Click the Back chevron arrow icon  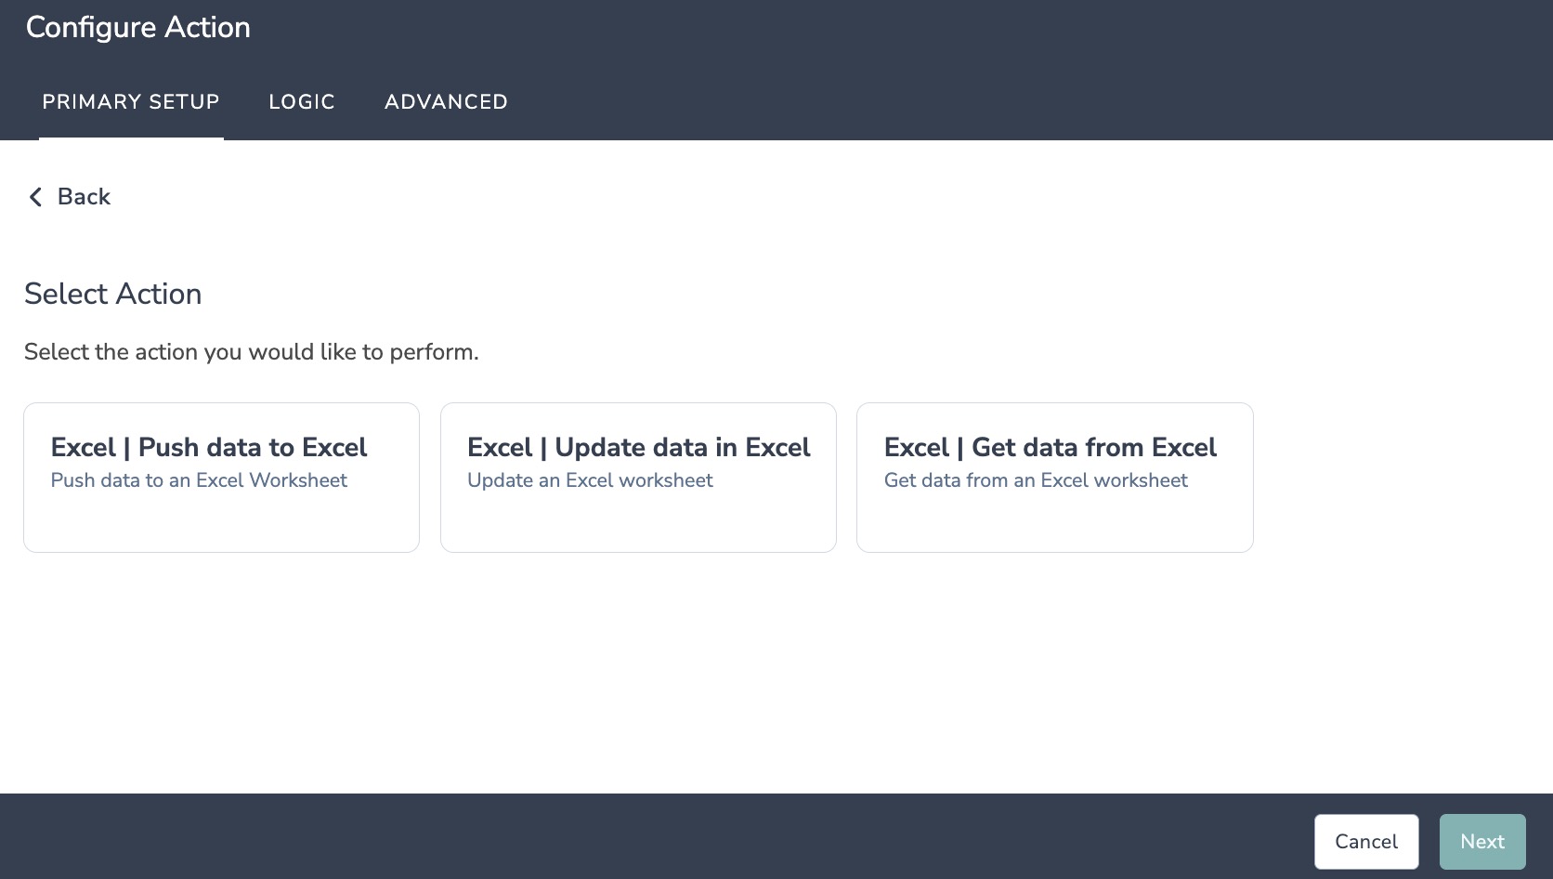point(35,197)
